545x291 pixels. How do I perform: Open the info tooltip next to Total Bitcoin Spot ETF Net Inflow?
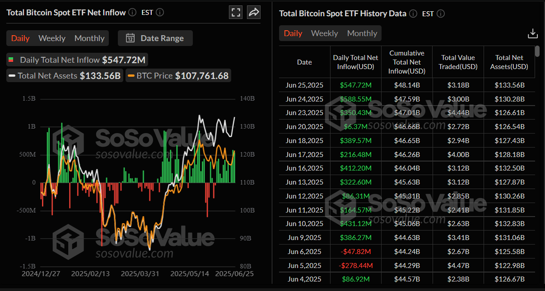pos(132,12)
